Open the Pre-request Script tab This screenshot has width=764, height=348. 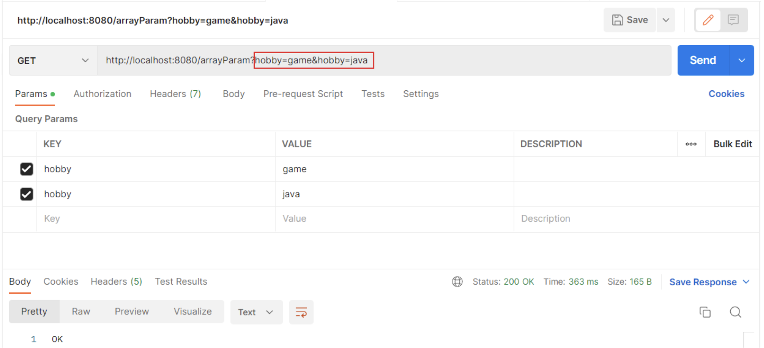[303, 94]
